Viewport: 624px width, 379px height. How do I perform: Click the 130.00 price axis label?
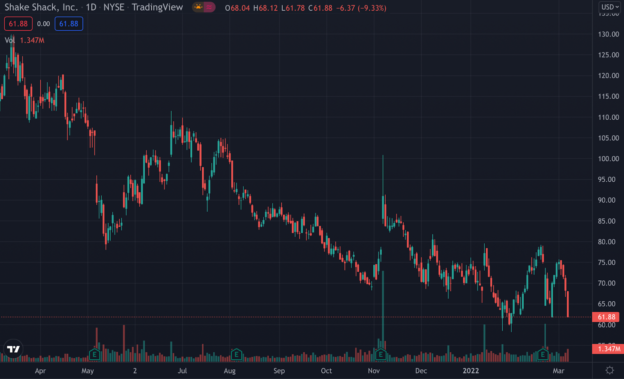608,34
